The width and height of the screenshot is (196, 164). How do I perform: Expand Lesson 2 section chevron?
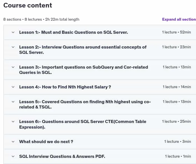13,47
